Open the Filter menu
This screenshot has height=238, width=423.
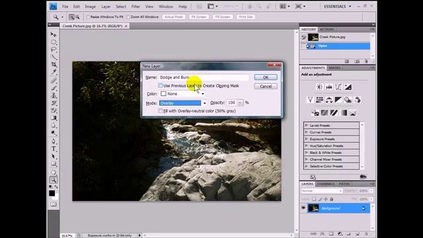point(135,7)
